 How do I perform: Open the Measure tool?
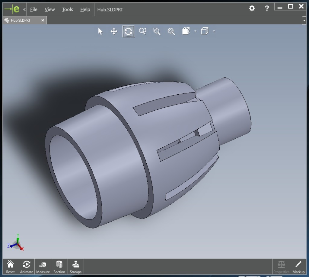(43, 267)
